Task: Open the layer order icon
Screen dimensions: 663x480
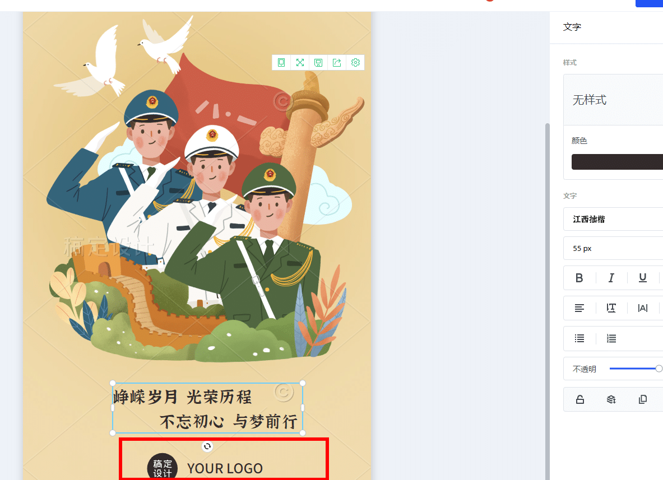Action: (611, 399)
